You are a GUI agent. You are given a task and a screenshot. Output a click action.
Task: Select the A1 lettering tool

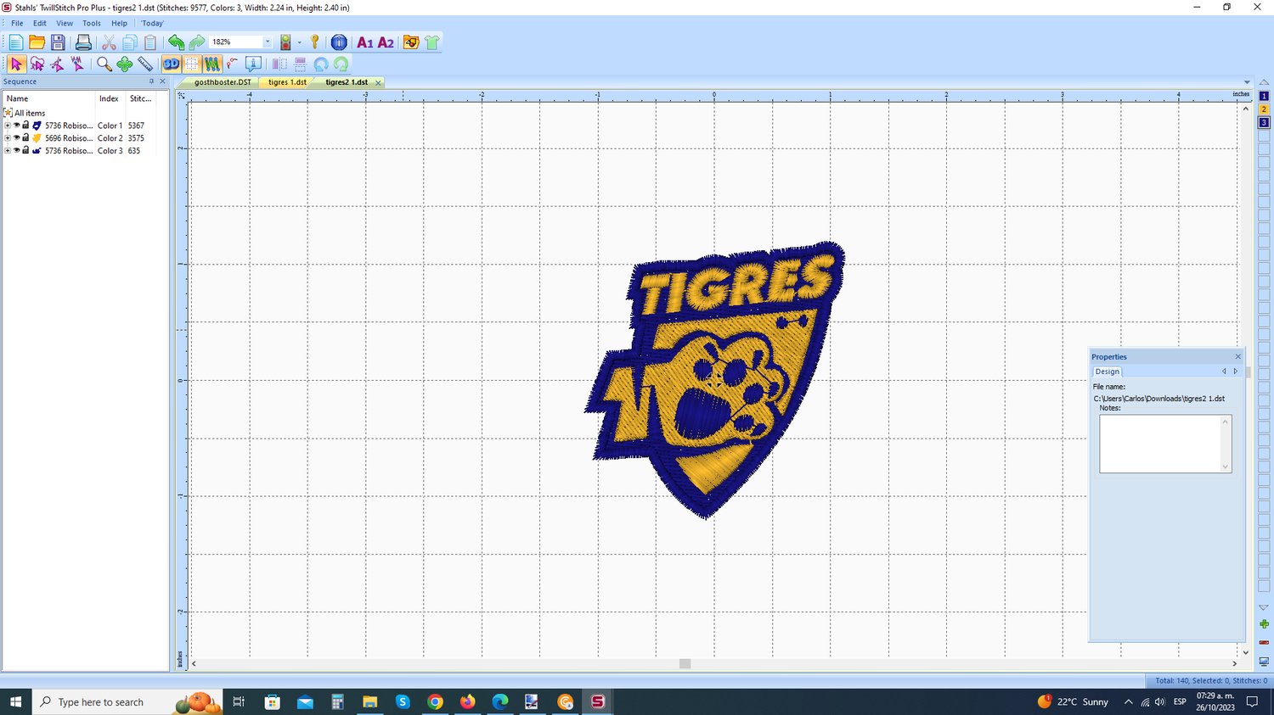pyautogui.click(x=365, y=42)
